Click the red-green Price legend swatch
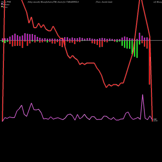The image size is (162, 162). [2, 7]
